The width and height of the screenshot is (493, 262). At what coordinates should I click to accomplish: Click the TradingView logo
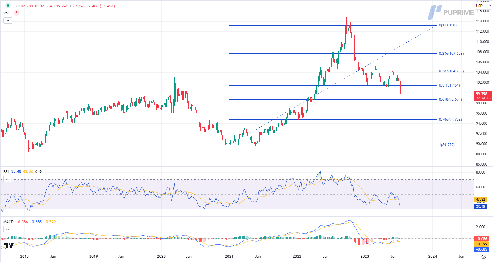[x=9, y=246]
